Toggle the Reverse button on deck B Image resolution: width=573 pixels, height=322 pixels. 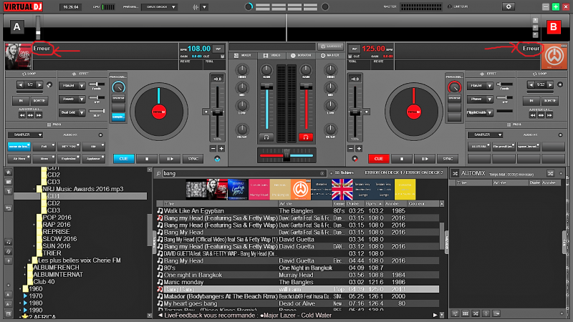point(454,98)
